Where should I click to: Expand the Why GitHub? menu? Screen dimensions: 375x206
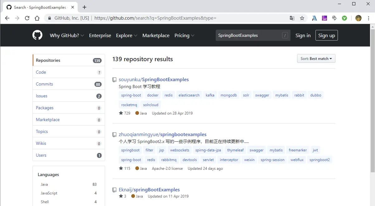pos(67,35)
